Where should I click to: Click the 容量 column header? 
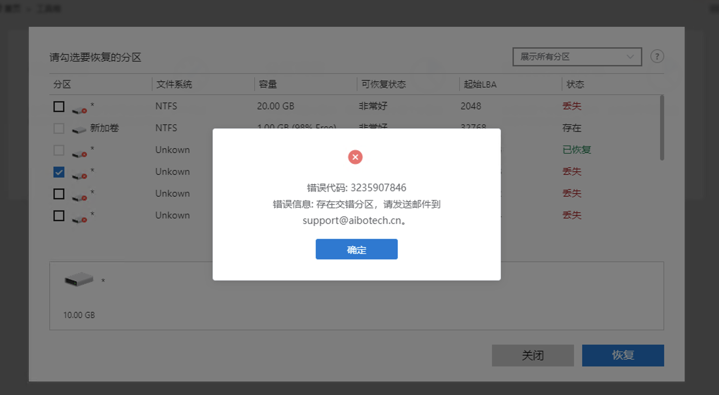pos(268,85)
